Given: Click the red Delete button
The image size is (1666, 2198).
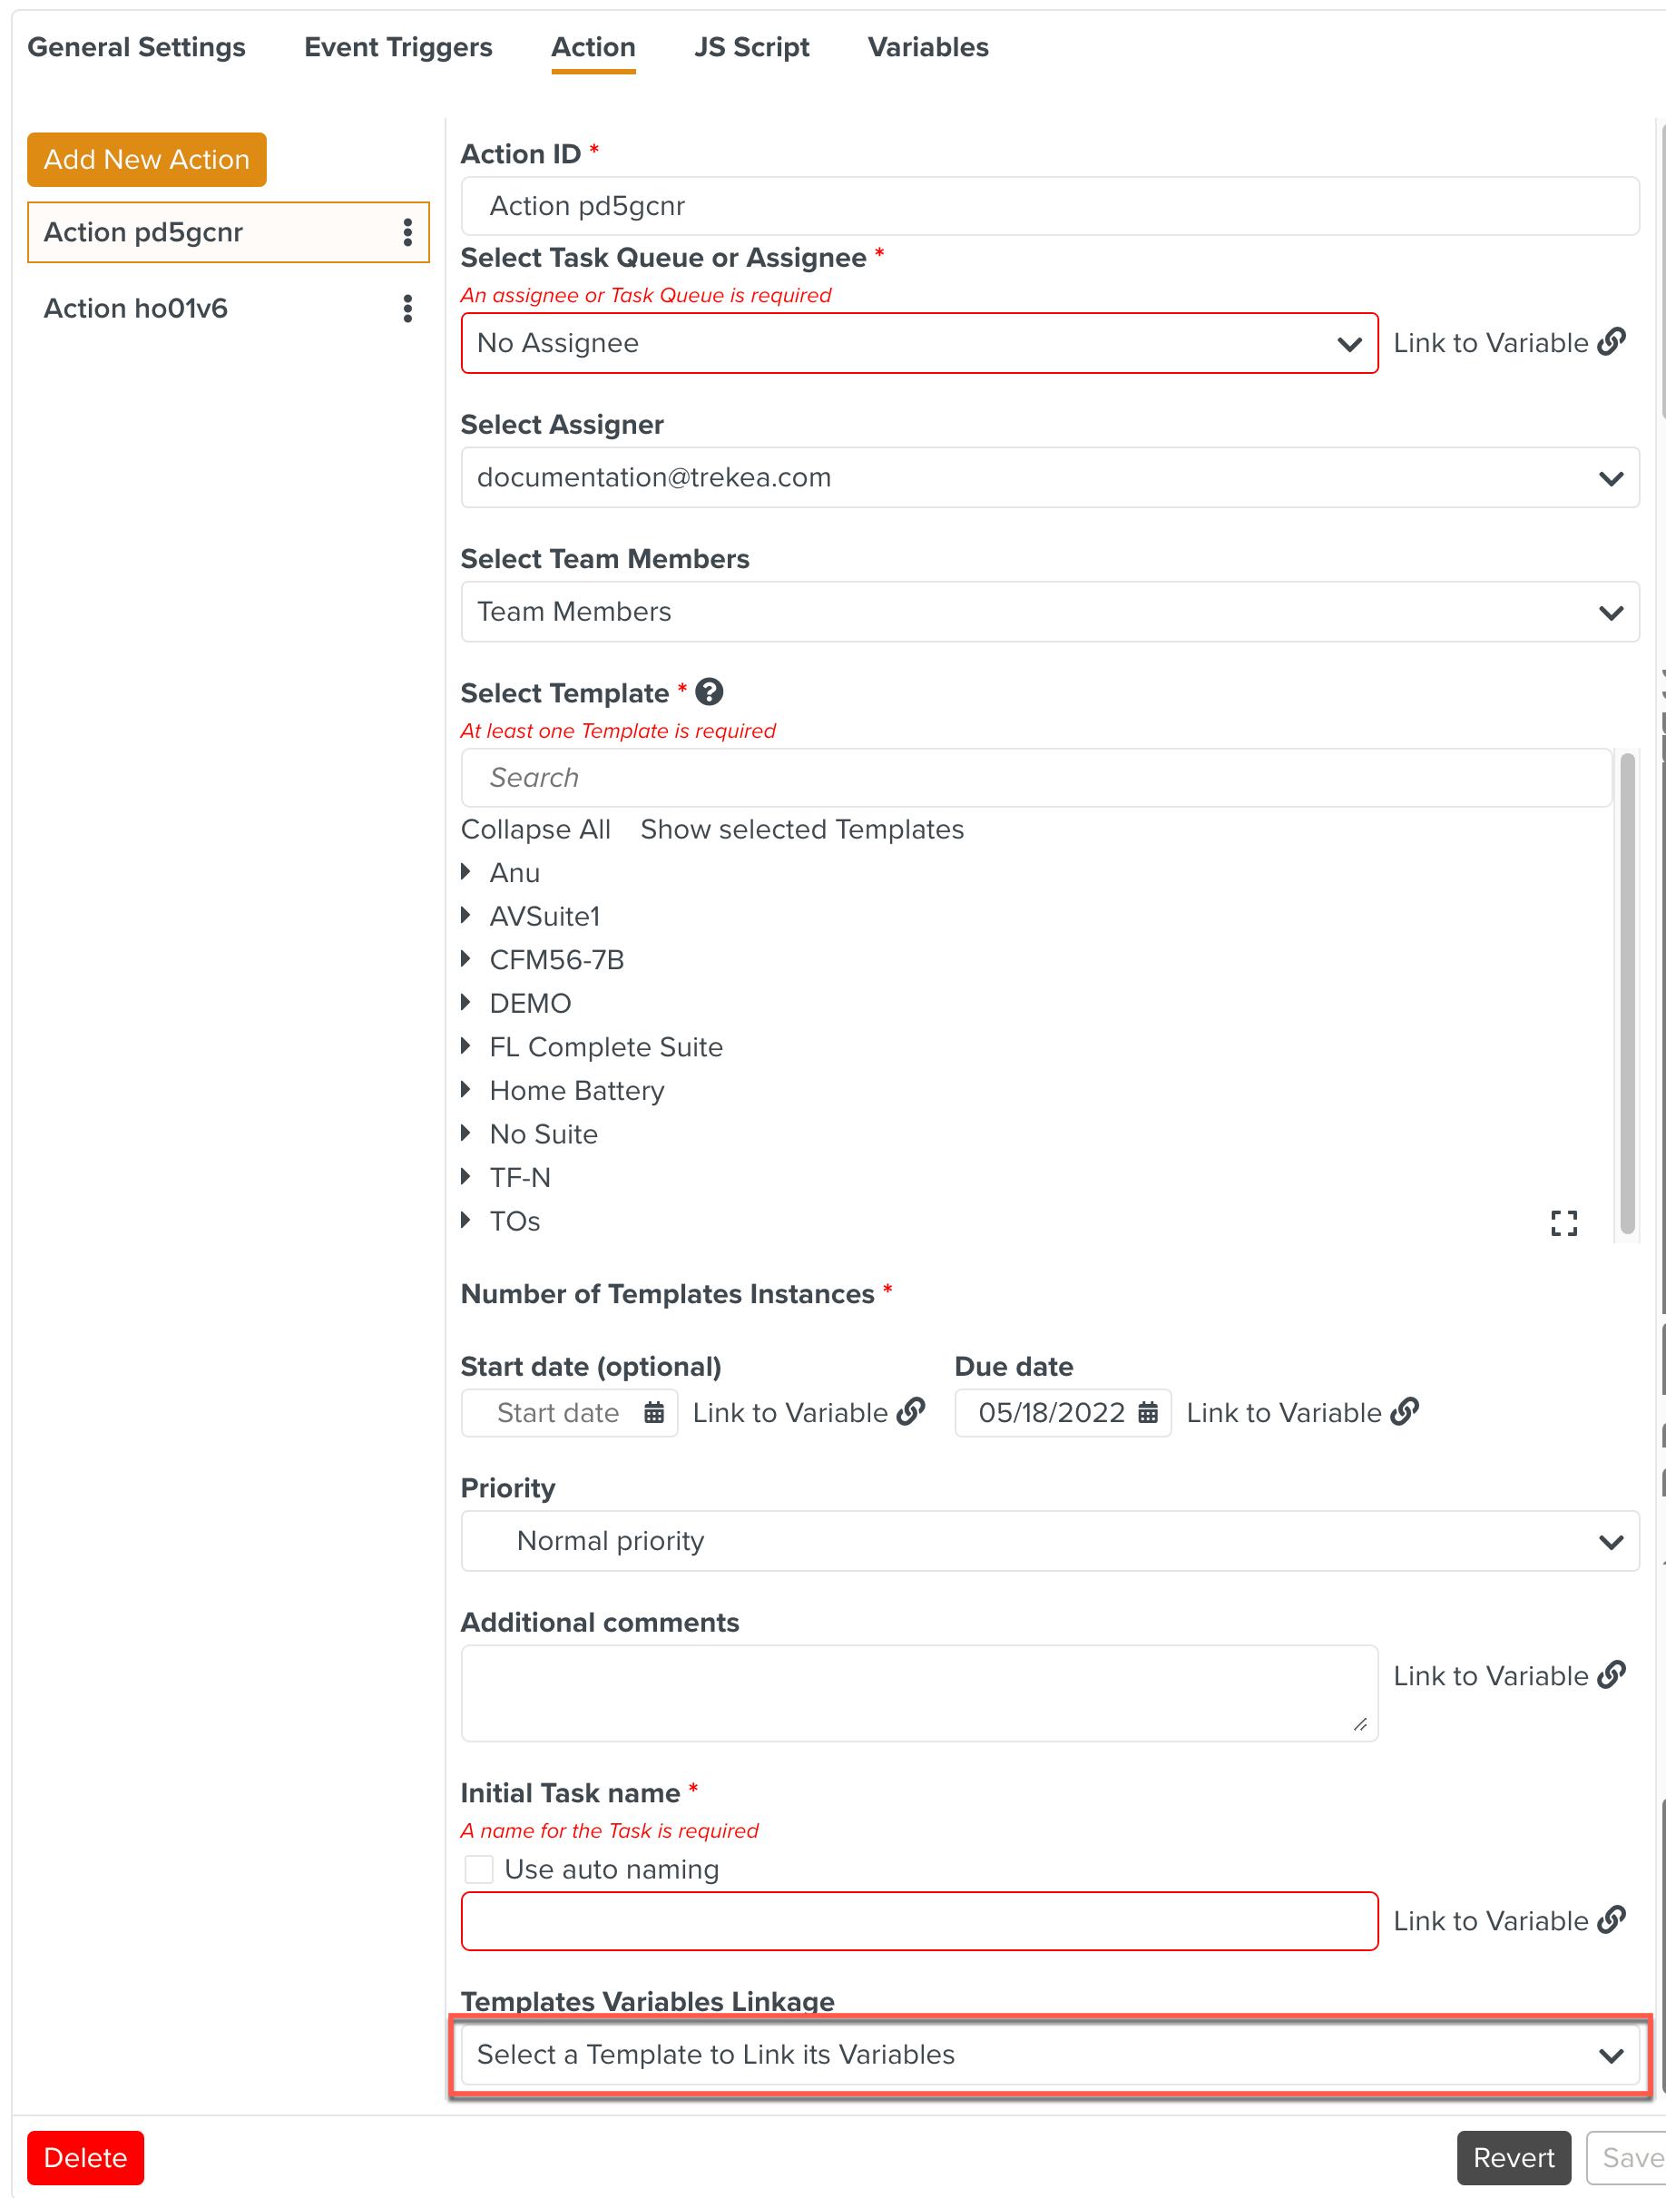Looking at the screenshot, I should coord(85,2157).
